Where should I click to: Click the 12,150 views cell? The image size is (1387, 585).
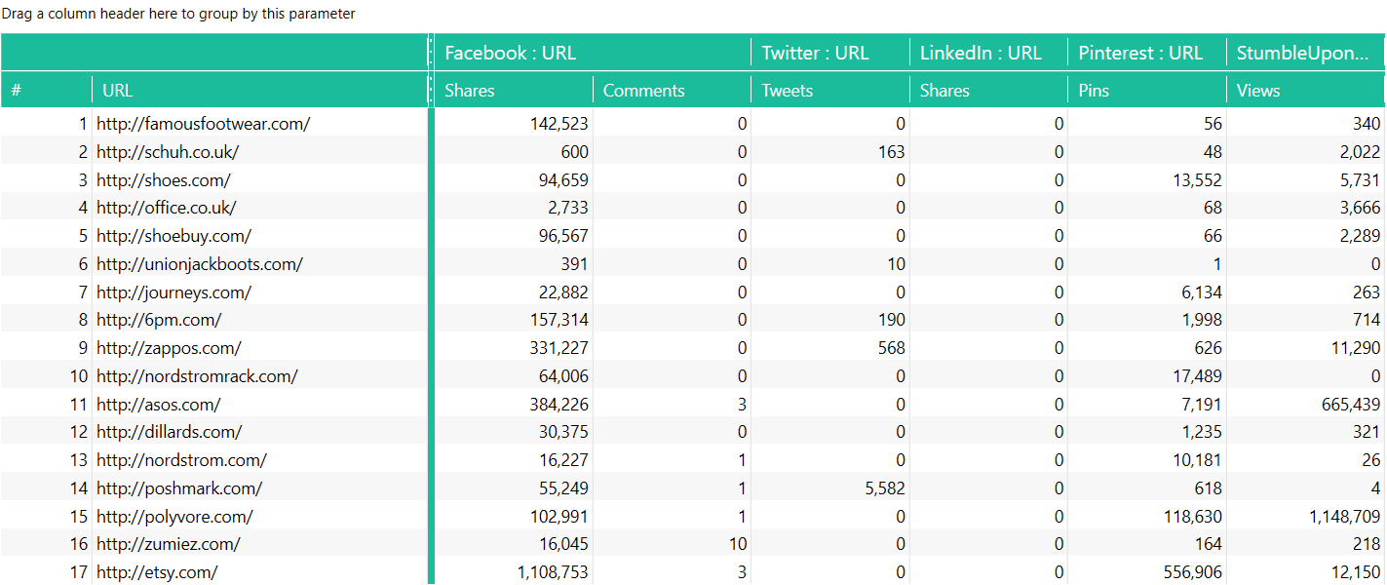tap(1305, 572)
